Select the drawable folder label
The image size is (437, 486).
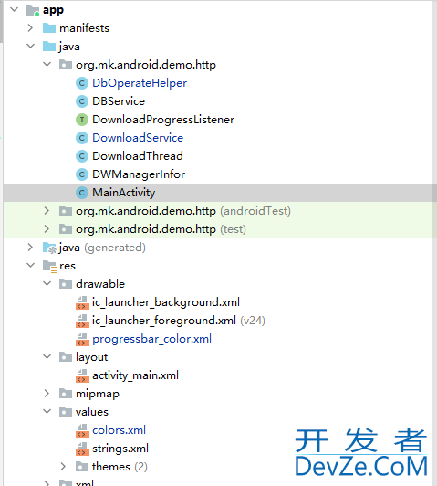tap(100, 283)
